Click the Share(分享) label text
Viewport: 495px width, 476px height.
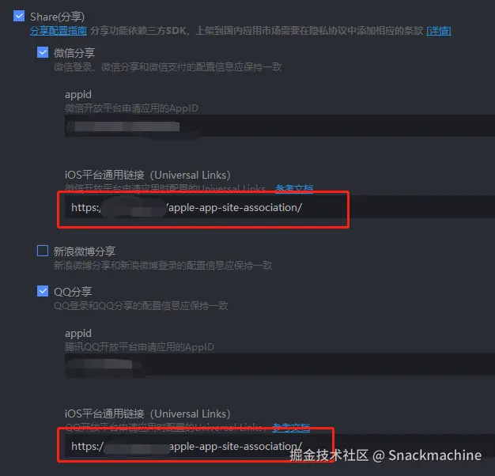point(57,17)
